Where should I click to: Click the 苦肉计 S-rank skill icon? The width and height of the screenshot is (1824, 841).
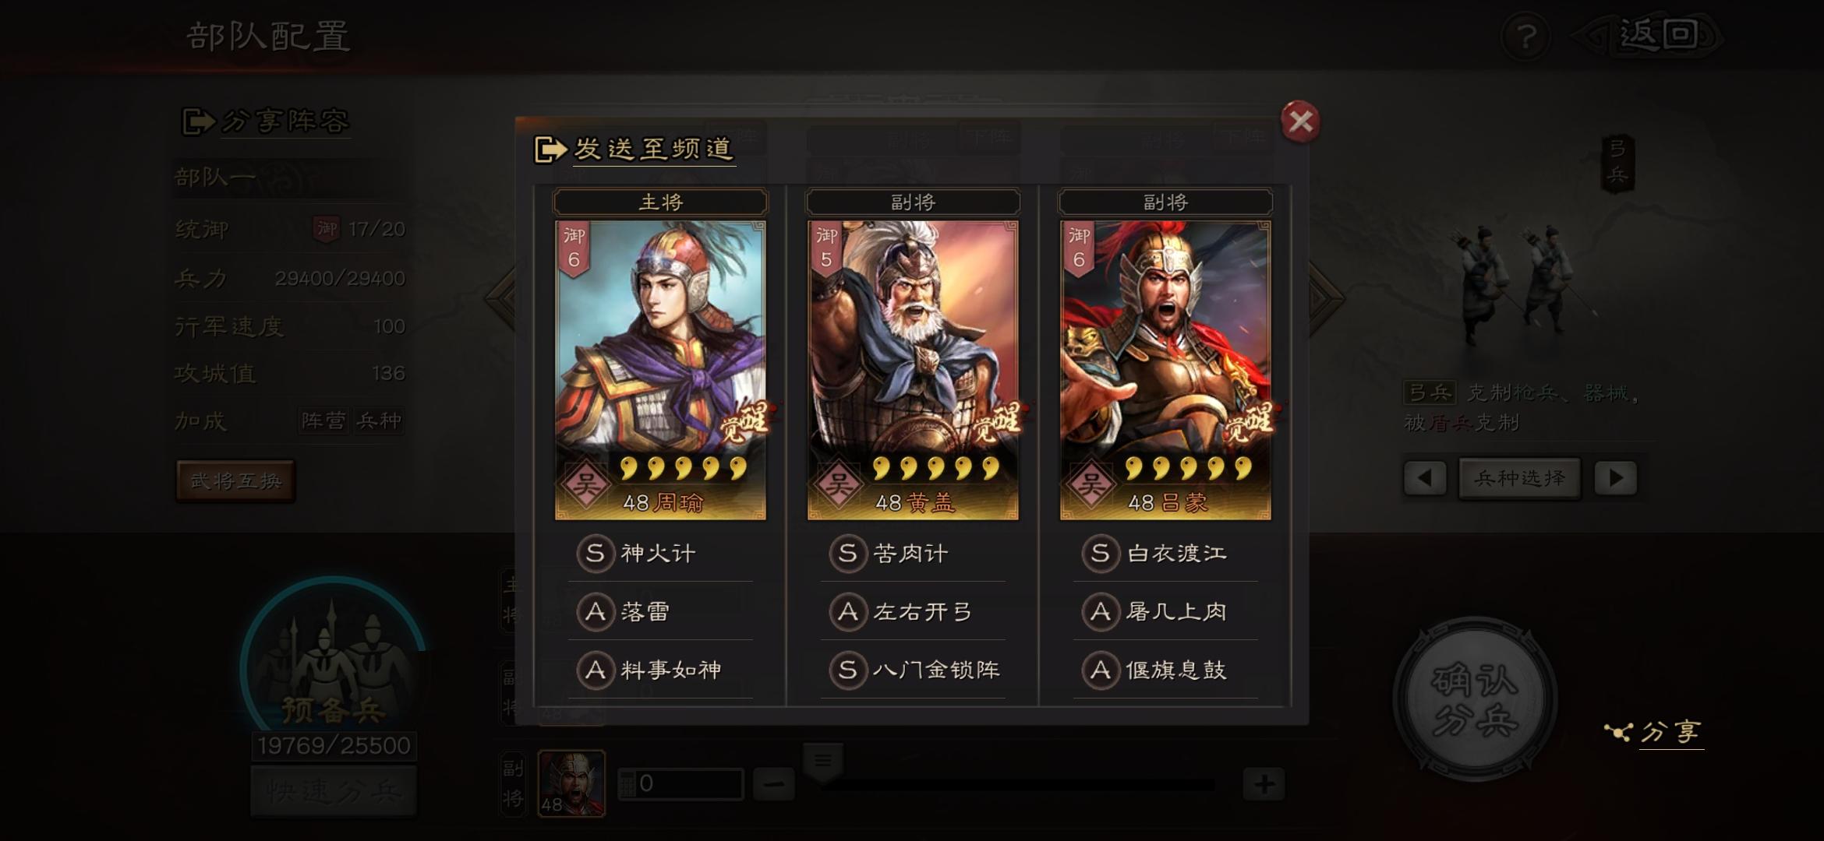(x=848, y=553)
